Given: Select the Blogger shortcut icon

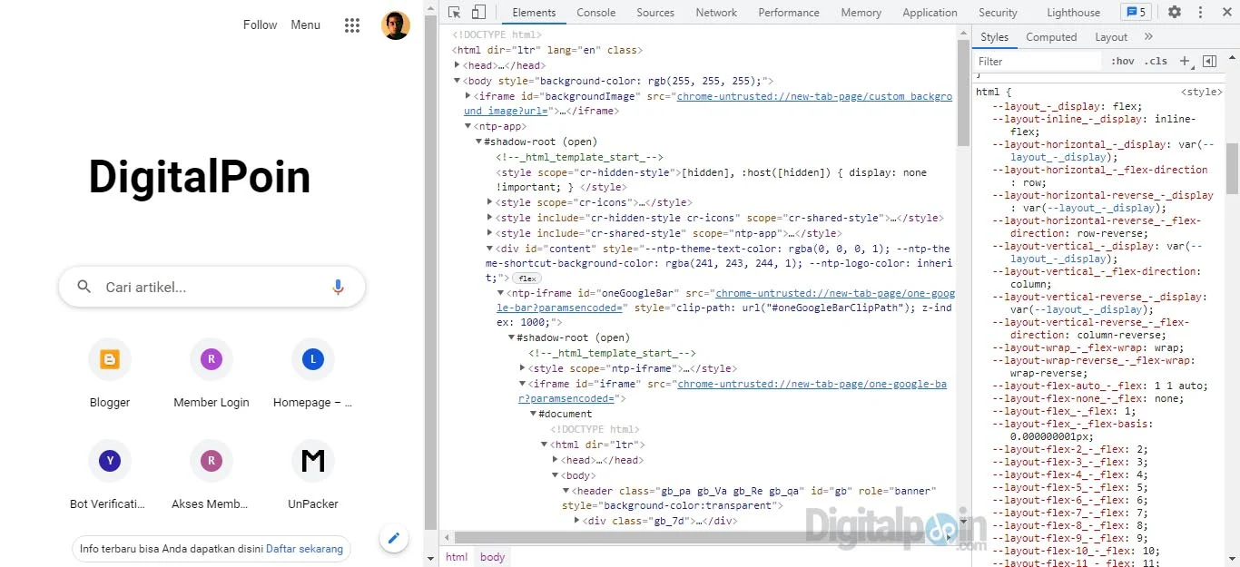Looking at the screenshot, I should click(x=110, y=359).
